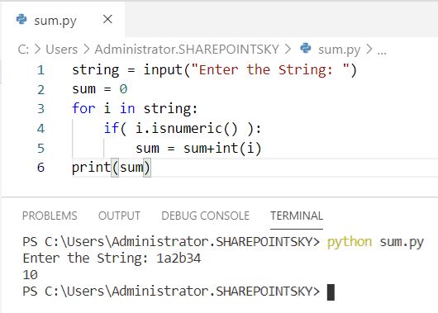Click the 'sum = sum+int(i)' line
The height and width of the screenshot is (313, 438).
(x=198, y=149)
